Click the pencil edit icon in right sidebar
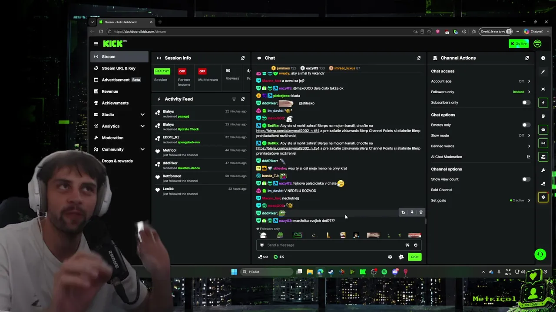Image resolution: width=556 pixels, height=312 pixels. (x=543, y=72)
